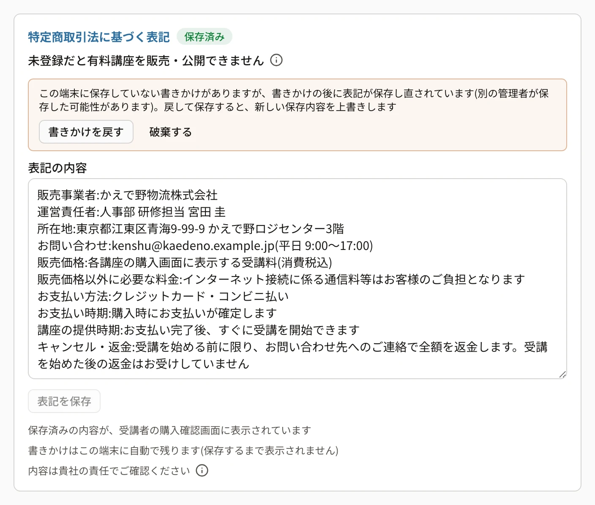The image size is (595, 505).
Task: Click the line お支払い方法:クレジットカード・コンビニ払い
Action: pyautogui.click(x=163, y=296)
